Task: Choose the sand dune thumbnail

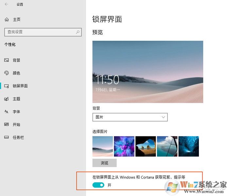Action: [x=103, y=146]
